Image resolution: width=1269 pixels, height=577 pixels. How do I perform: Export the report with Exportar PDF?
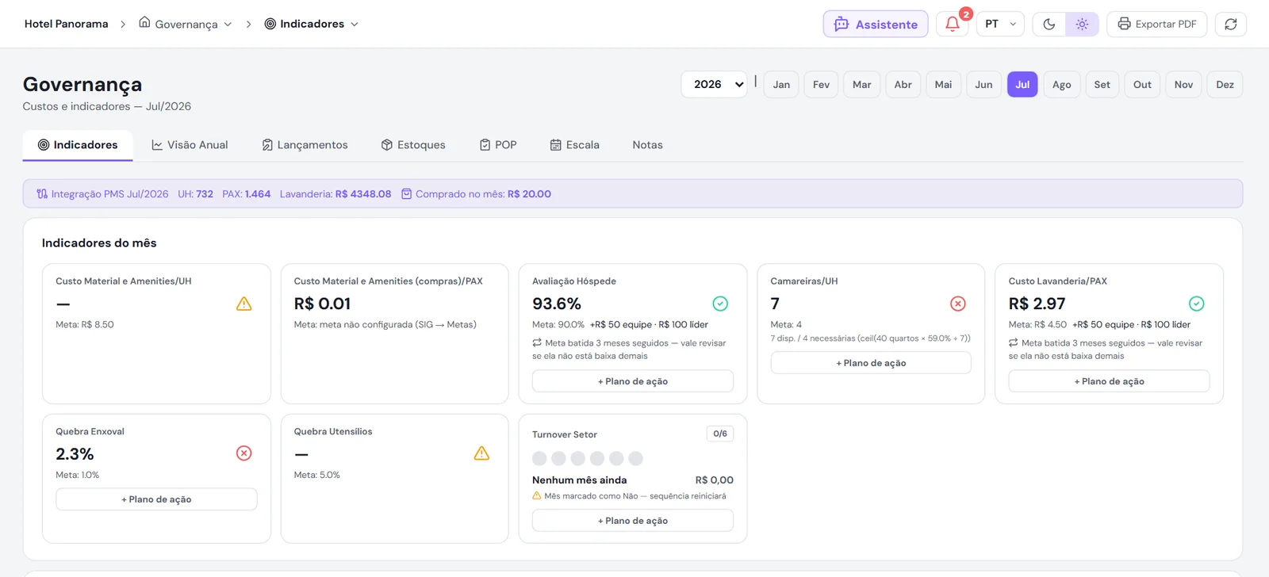(1157, 24)
